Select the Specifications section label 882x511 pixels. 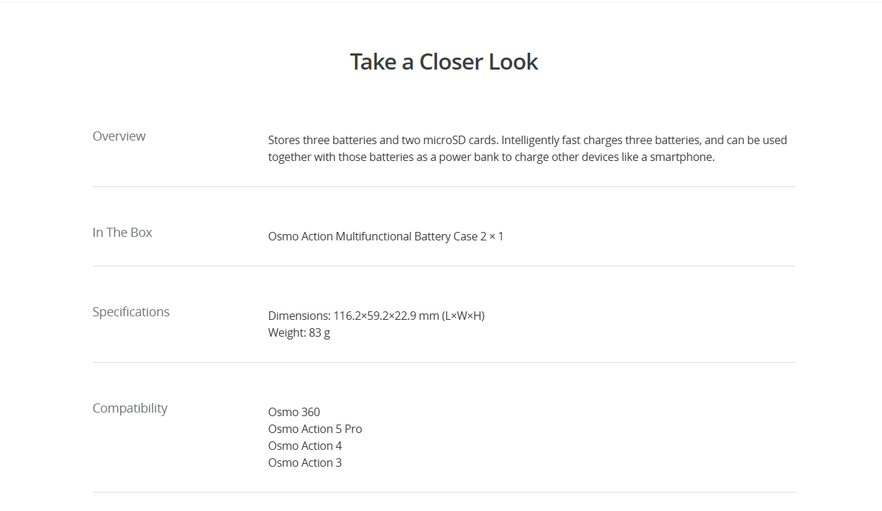[131, 312]
